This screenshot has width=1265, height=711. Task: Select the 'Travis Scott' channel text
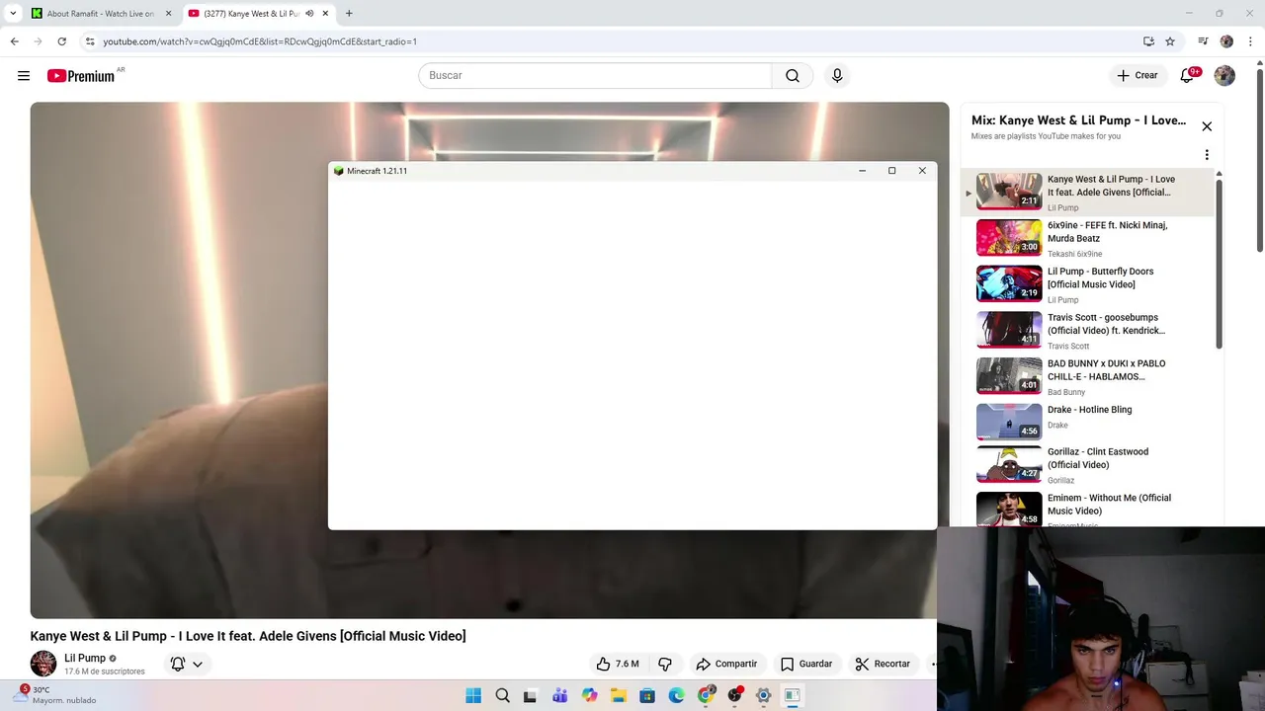[x=1068, y=347]
